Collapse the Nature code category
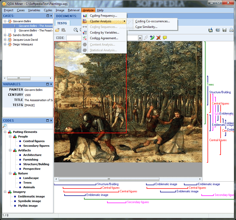 click(10, 173)
